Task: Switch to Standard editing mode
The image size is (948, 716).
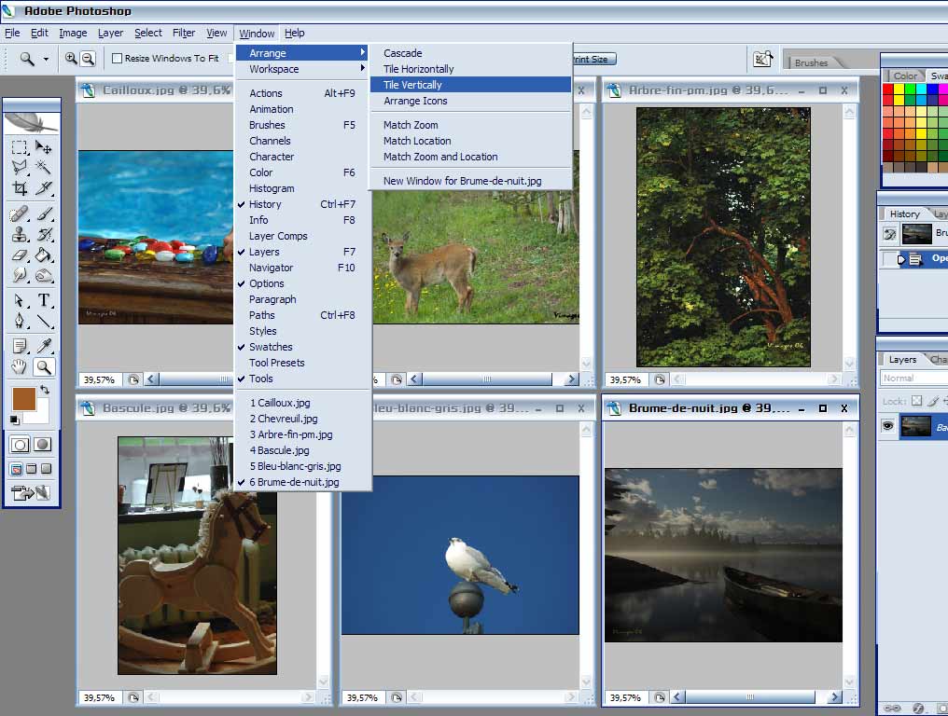Action: (20, 445)
